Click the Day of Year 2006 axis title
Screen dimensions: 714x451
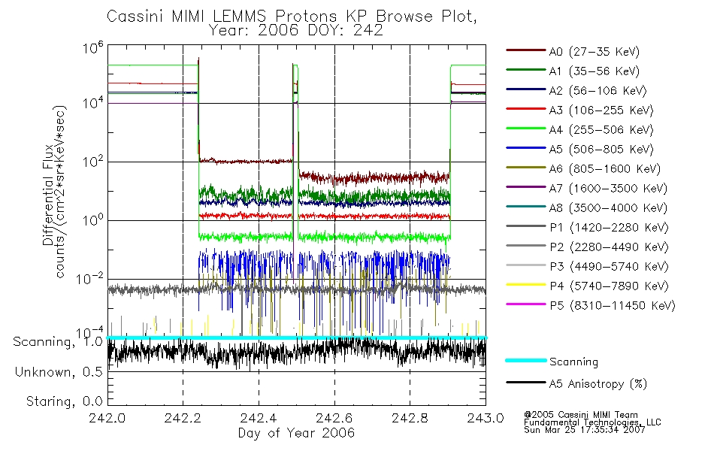[296, 433]
